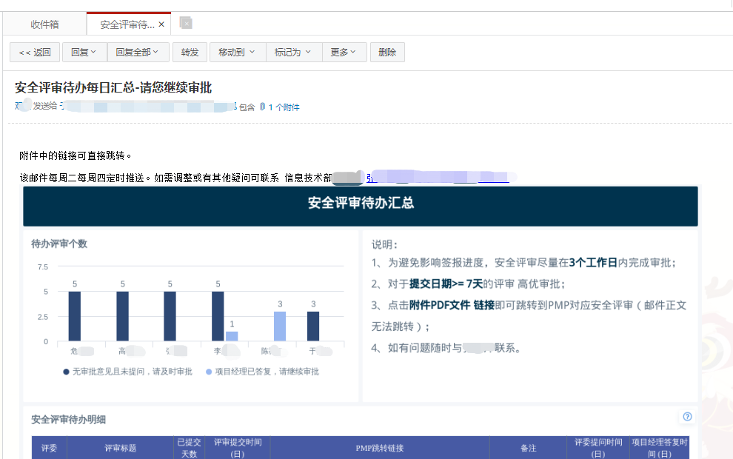Viewport: 733px width, 459px height.
Task: Open the 回复 reply dropdown
Action: pyautogui.click(x=83, y=53)
